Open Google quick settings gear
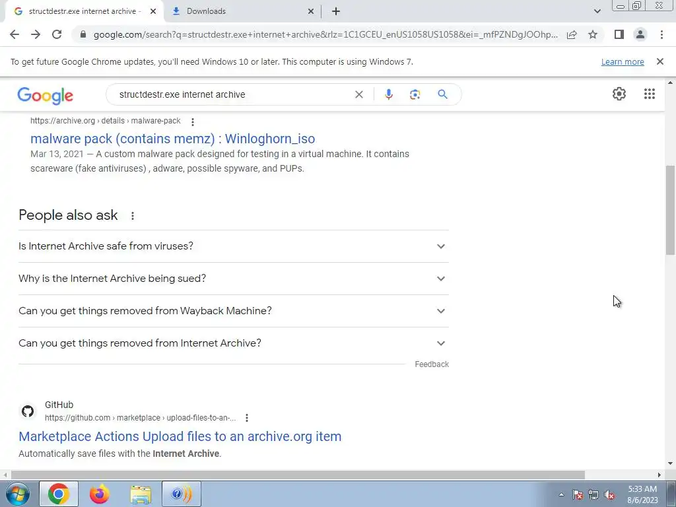 point(619,94)
